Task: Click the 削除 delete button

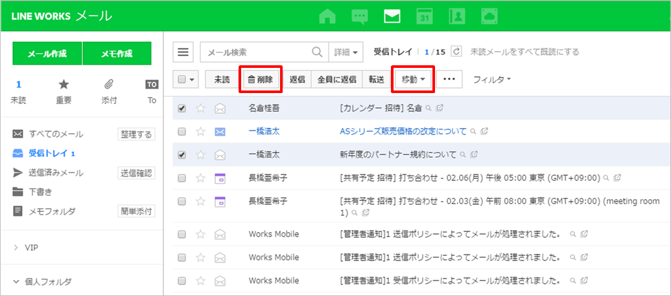Action: 261,79
